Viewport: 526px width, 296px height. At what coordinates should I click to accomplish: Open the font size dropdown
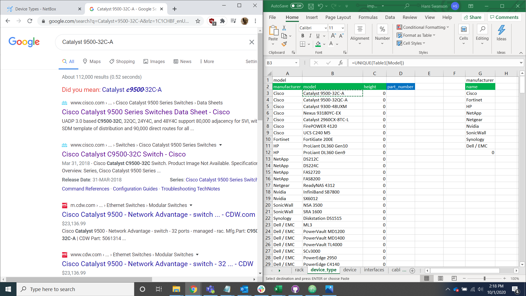342,28
